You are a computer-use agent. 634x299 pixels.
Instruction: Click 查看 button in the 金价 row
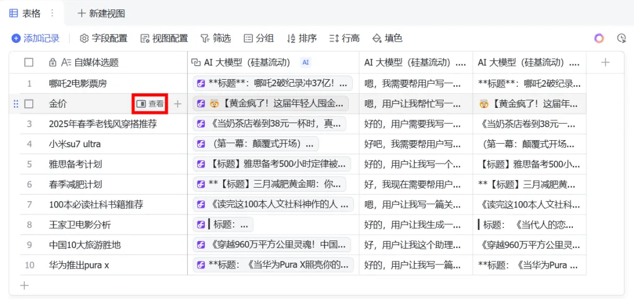point(150,104)
